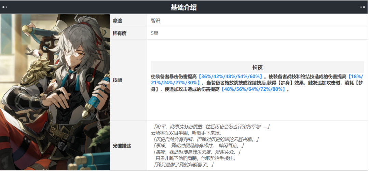The height and width of the screenshot is (171, 369).
Task: Click the 长夜 skill name heading
Action: pos(257,68)
